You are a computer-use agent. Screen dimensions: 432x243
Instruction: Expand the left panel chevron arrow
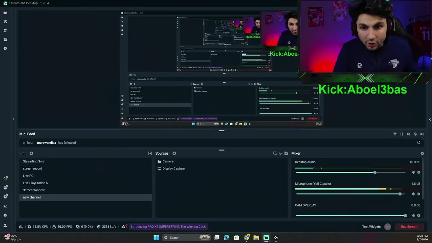tap(13, 119)
